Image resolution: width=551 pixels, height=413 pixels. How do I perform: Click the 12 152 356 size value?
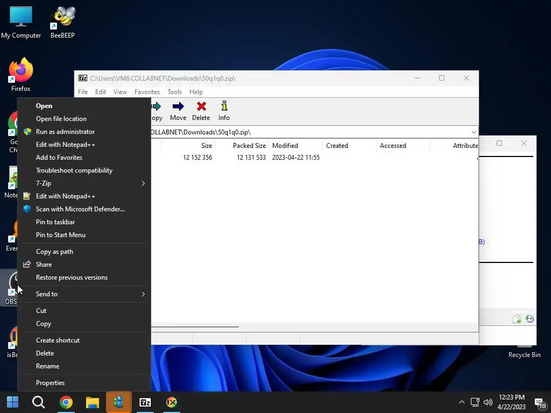pyautogui.click(x=197, y=158)
